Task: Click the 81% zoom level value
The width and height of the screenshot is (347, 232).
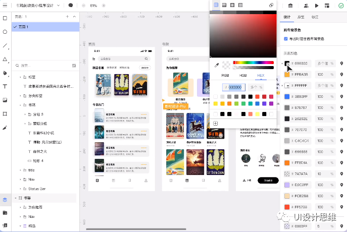Action: (x=93, y=6)
